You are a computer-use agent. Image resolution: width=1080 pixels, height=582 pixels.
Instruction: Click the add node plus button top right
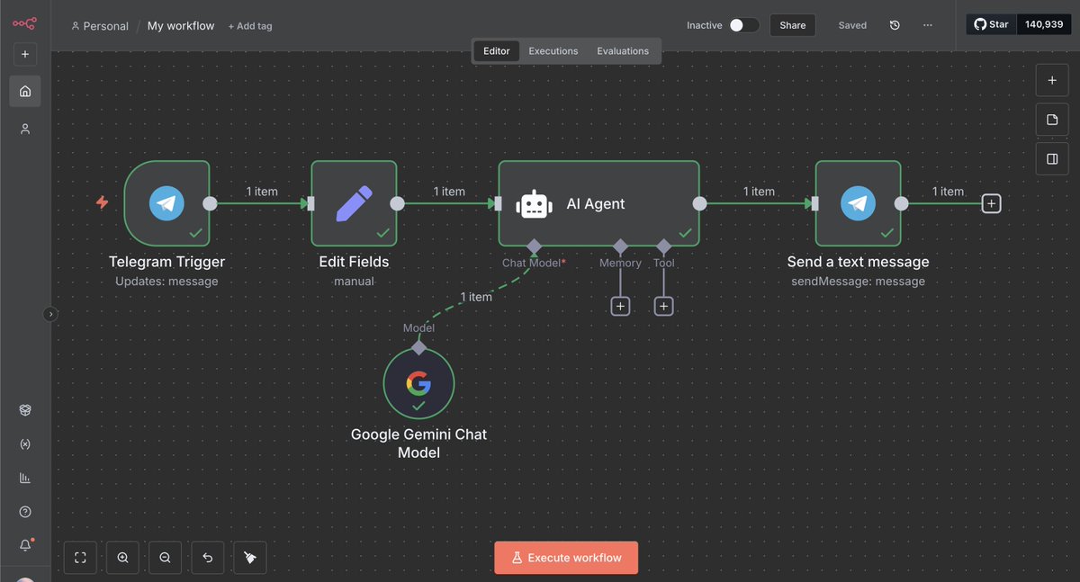pos(1051,80)
